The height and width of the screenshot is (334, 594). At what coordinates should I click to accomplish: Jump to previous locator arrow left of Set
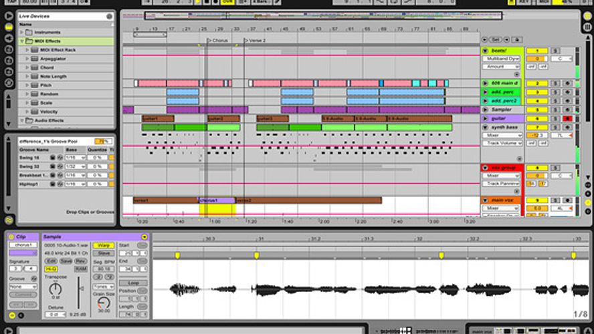point(484,39)
